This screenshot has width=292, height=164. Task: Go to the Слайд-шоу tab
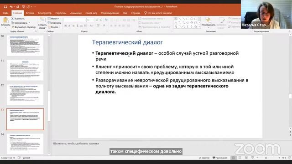[91, 13]
